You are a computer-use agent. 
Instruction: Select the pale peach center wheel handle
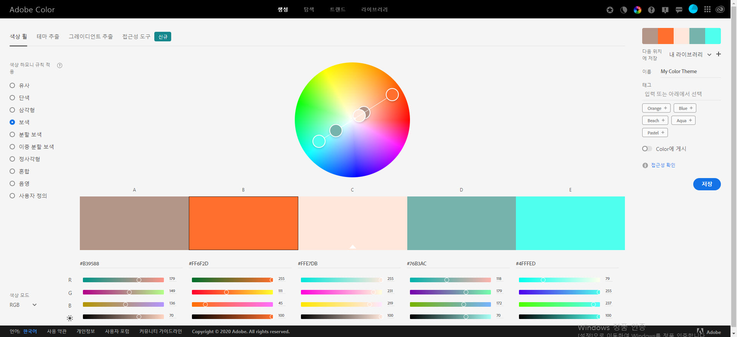coord(359,116)
